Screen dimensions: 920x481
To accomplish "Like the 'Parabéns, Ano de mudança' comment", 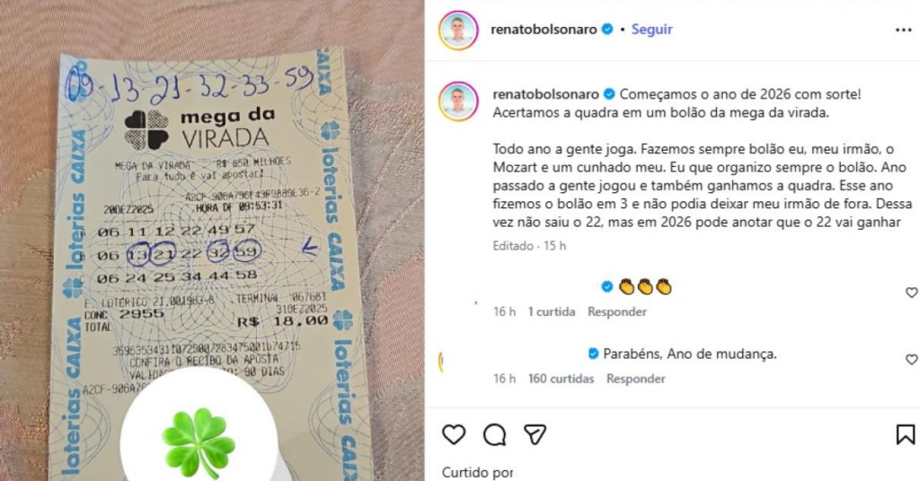I will click(911, 359).
